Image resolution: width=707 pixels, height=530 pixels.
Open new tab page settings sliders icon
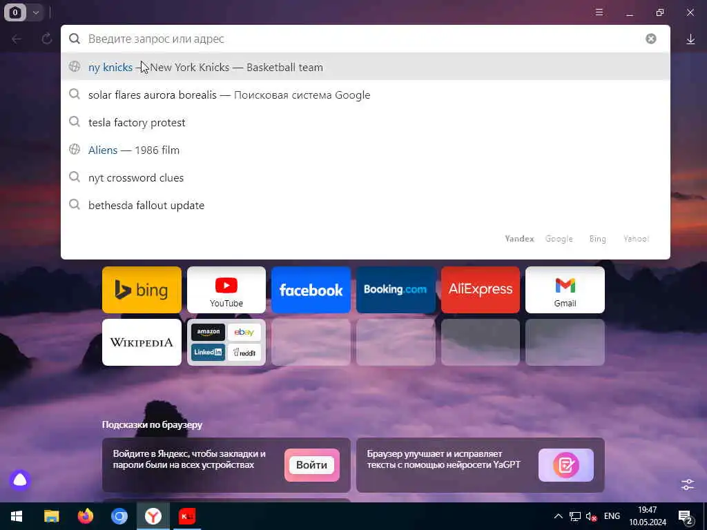click(688, 484)
